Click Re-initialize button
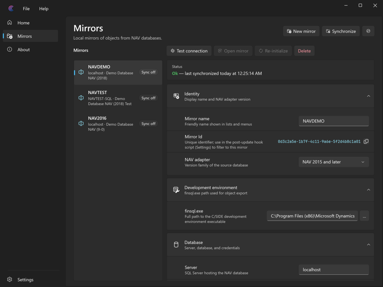This screenshot has width=383, height=287. pos(273,51)
